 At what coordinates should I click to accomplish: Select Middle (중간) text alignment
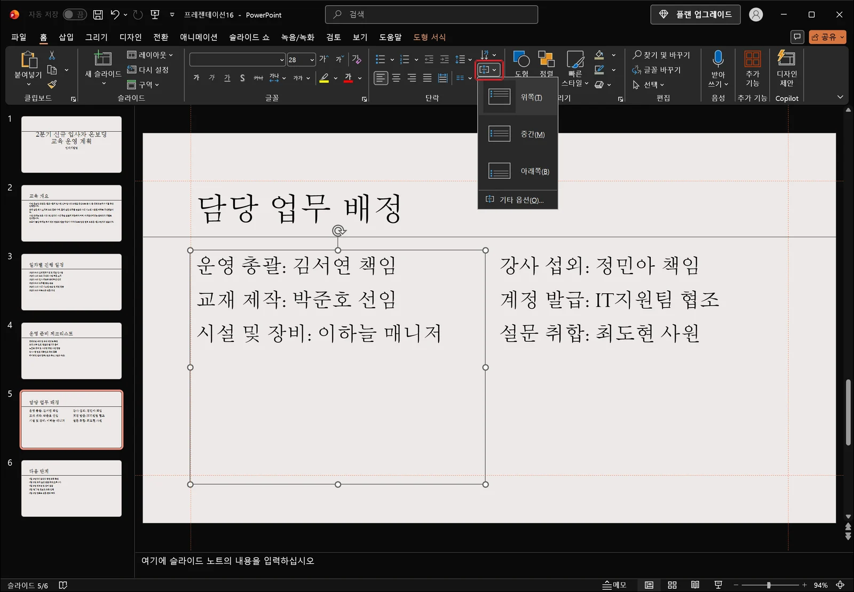point(518,134)
